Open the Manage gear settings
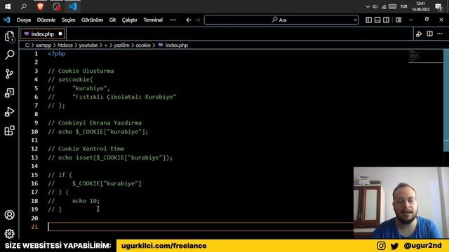449x252 pixels. (x=9, y=234)
